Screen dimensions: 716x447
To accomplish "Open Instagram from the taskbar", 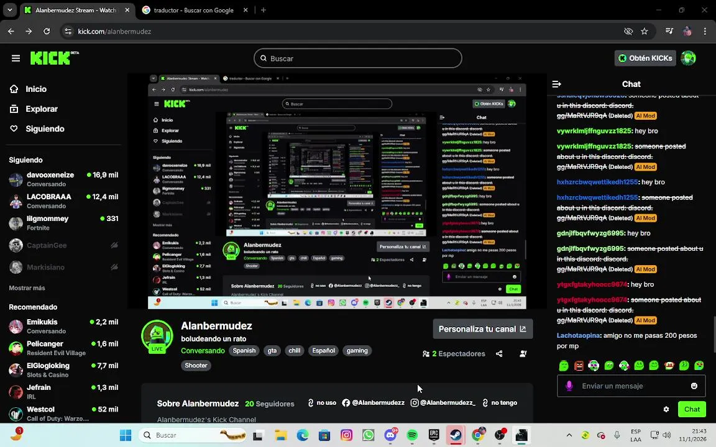I will tap(347, 435).
